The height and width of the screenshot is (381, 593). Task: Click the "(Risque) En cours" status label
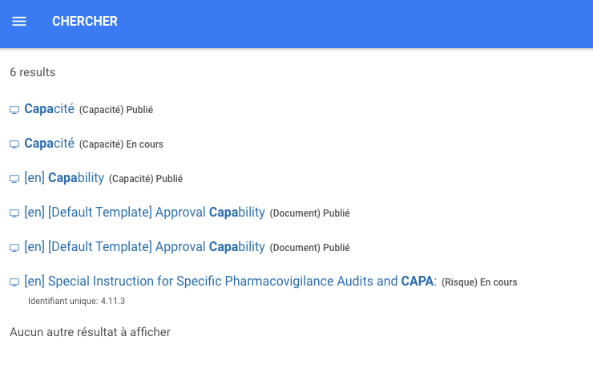pos(479,282)
